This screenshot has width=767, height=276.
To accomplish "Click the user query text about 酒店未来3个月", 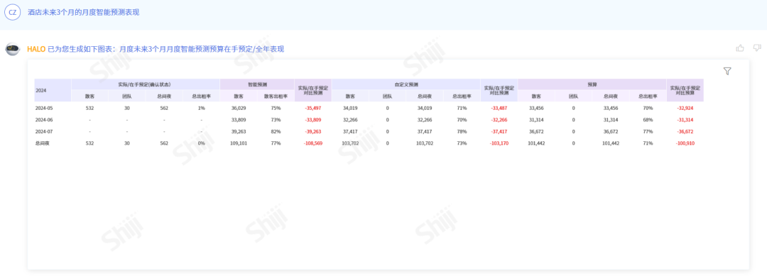I will point(83,12).
